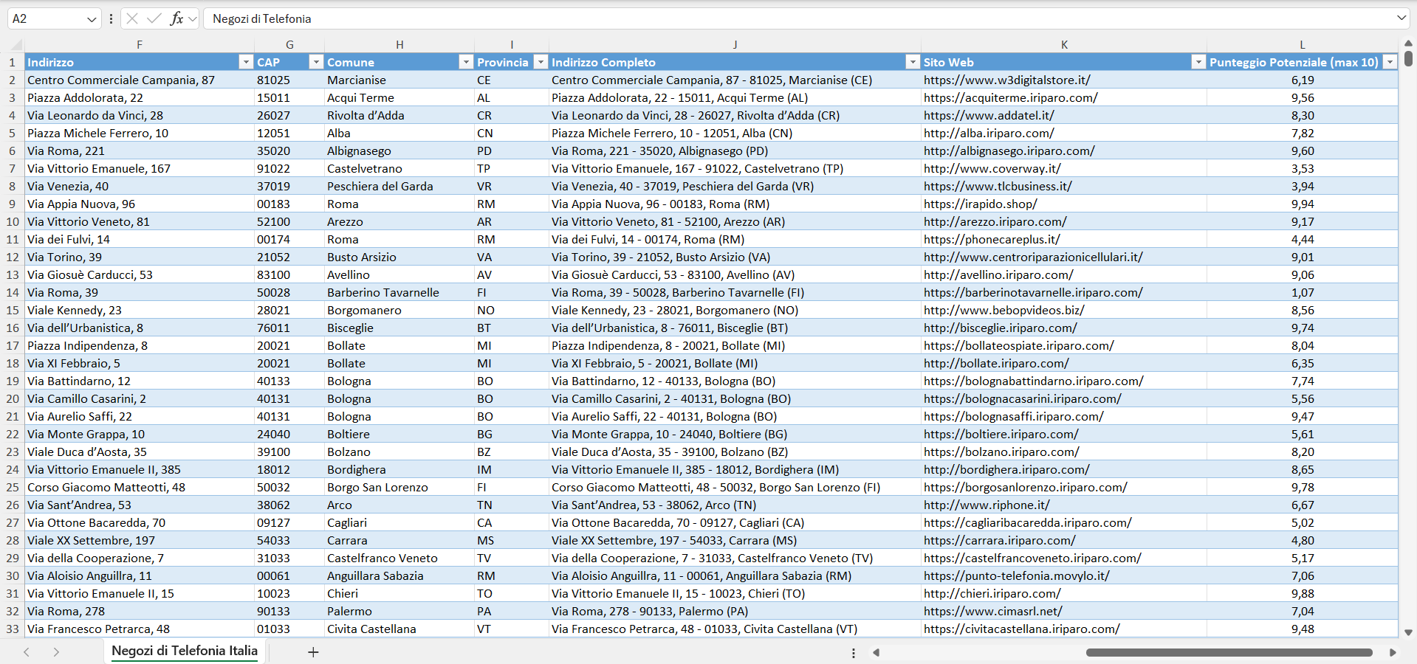This screenshot has width=1417, height=664.
Task: Click the formula bar input showing Negozi di Telefonia
Action: coord(799,18)
